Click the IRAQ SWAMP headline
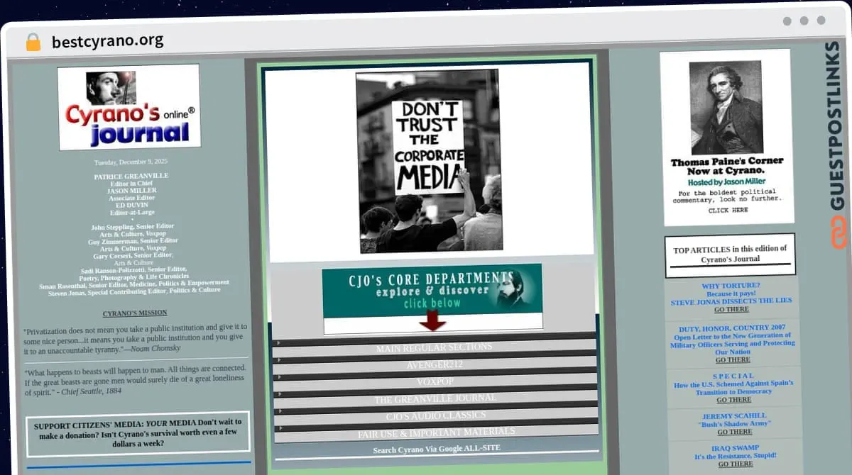 click(735, 447)
